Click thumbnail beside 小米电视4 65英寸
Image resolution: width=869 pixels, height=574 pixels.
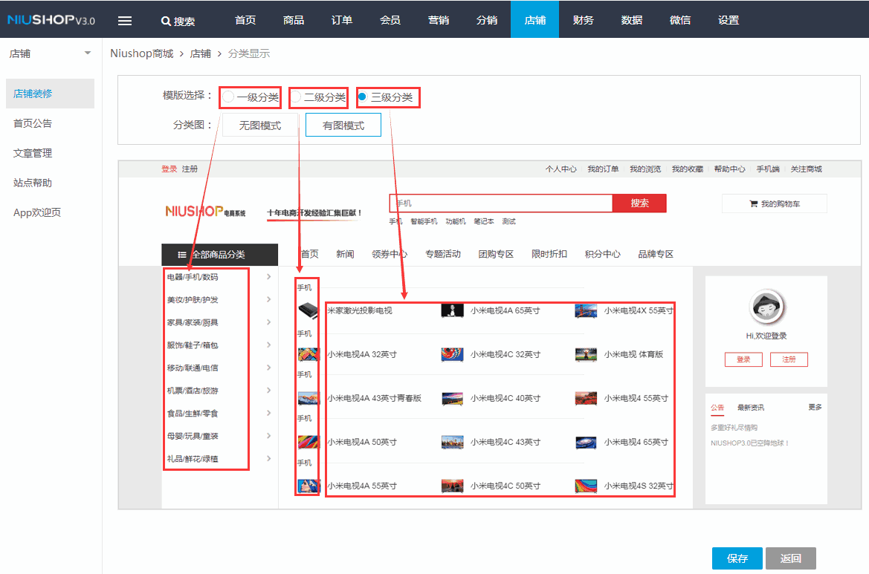click(586, 442)
